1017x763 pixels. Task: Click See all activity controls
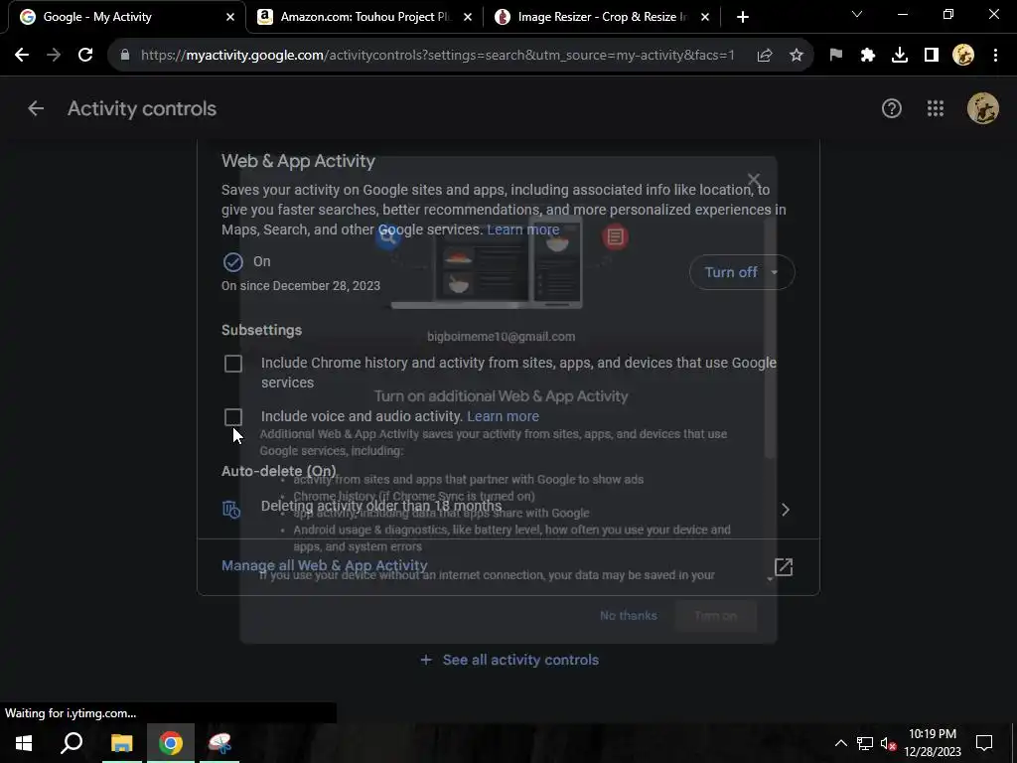(509, 660)
